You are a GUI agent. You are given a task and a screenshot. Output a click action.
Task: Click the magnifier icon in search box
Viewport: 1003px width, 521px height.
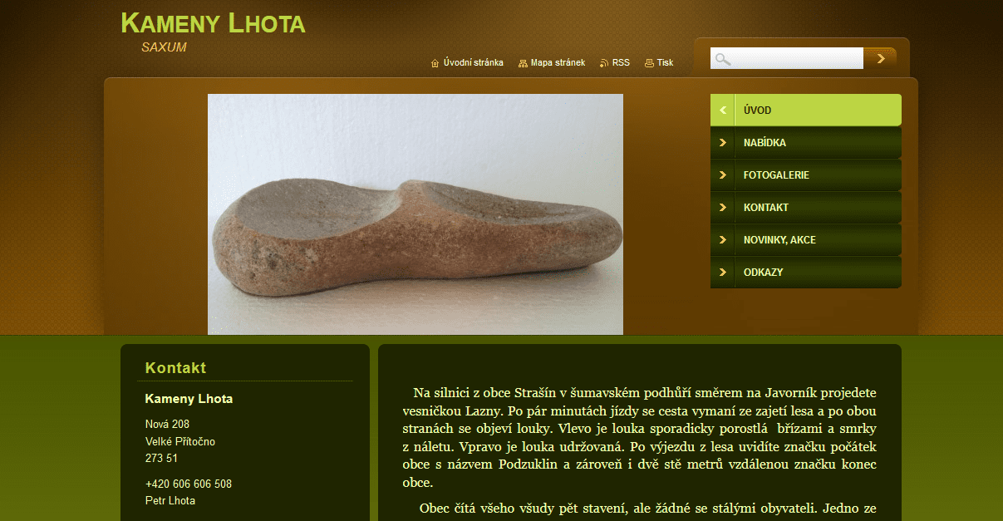(723, 59)
